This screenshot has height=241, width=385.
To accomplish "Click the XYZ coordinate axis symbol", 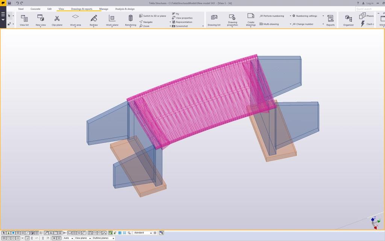I will coord(375,223).
